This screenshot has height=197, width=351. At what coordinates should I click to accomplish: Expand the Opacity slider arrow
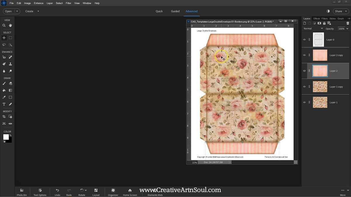(347, 29)
